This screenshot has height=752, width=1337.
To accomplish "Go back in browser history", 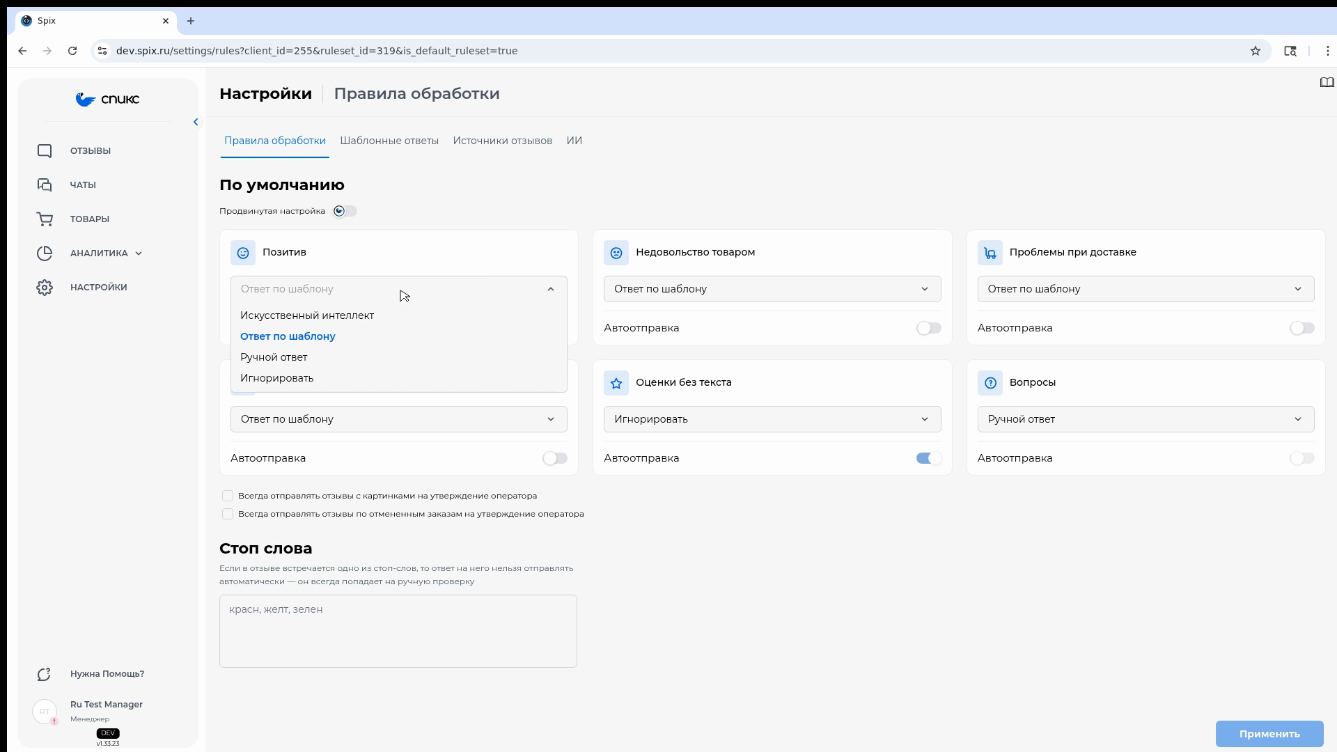I will tap(22, 51).
